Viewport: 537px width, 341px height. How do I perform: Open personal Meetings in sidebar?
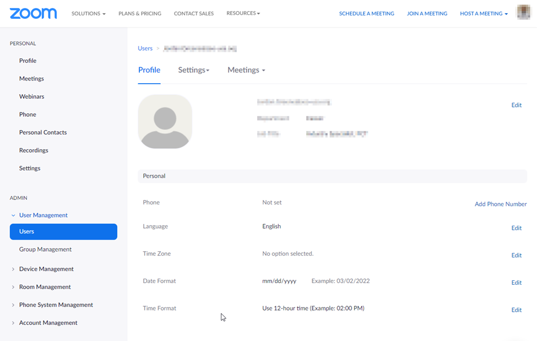[x=31, y=78]
